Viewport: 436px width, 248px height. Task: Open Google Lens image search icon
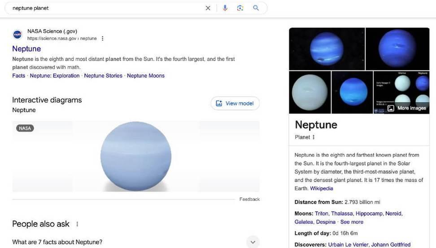[x=240, y=8]
